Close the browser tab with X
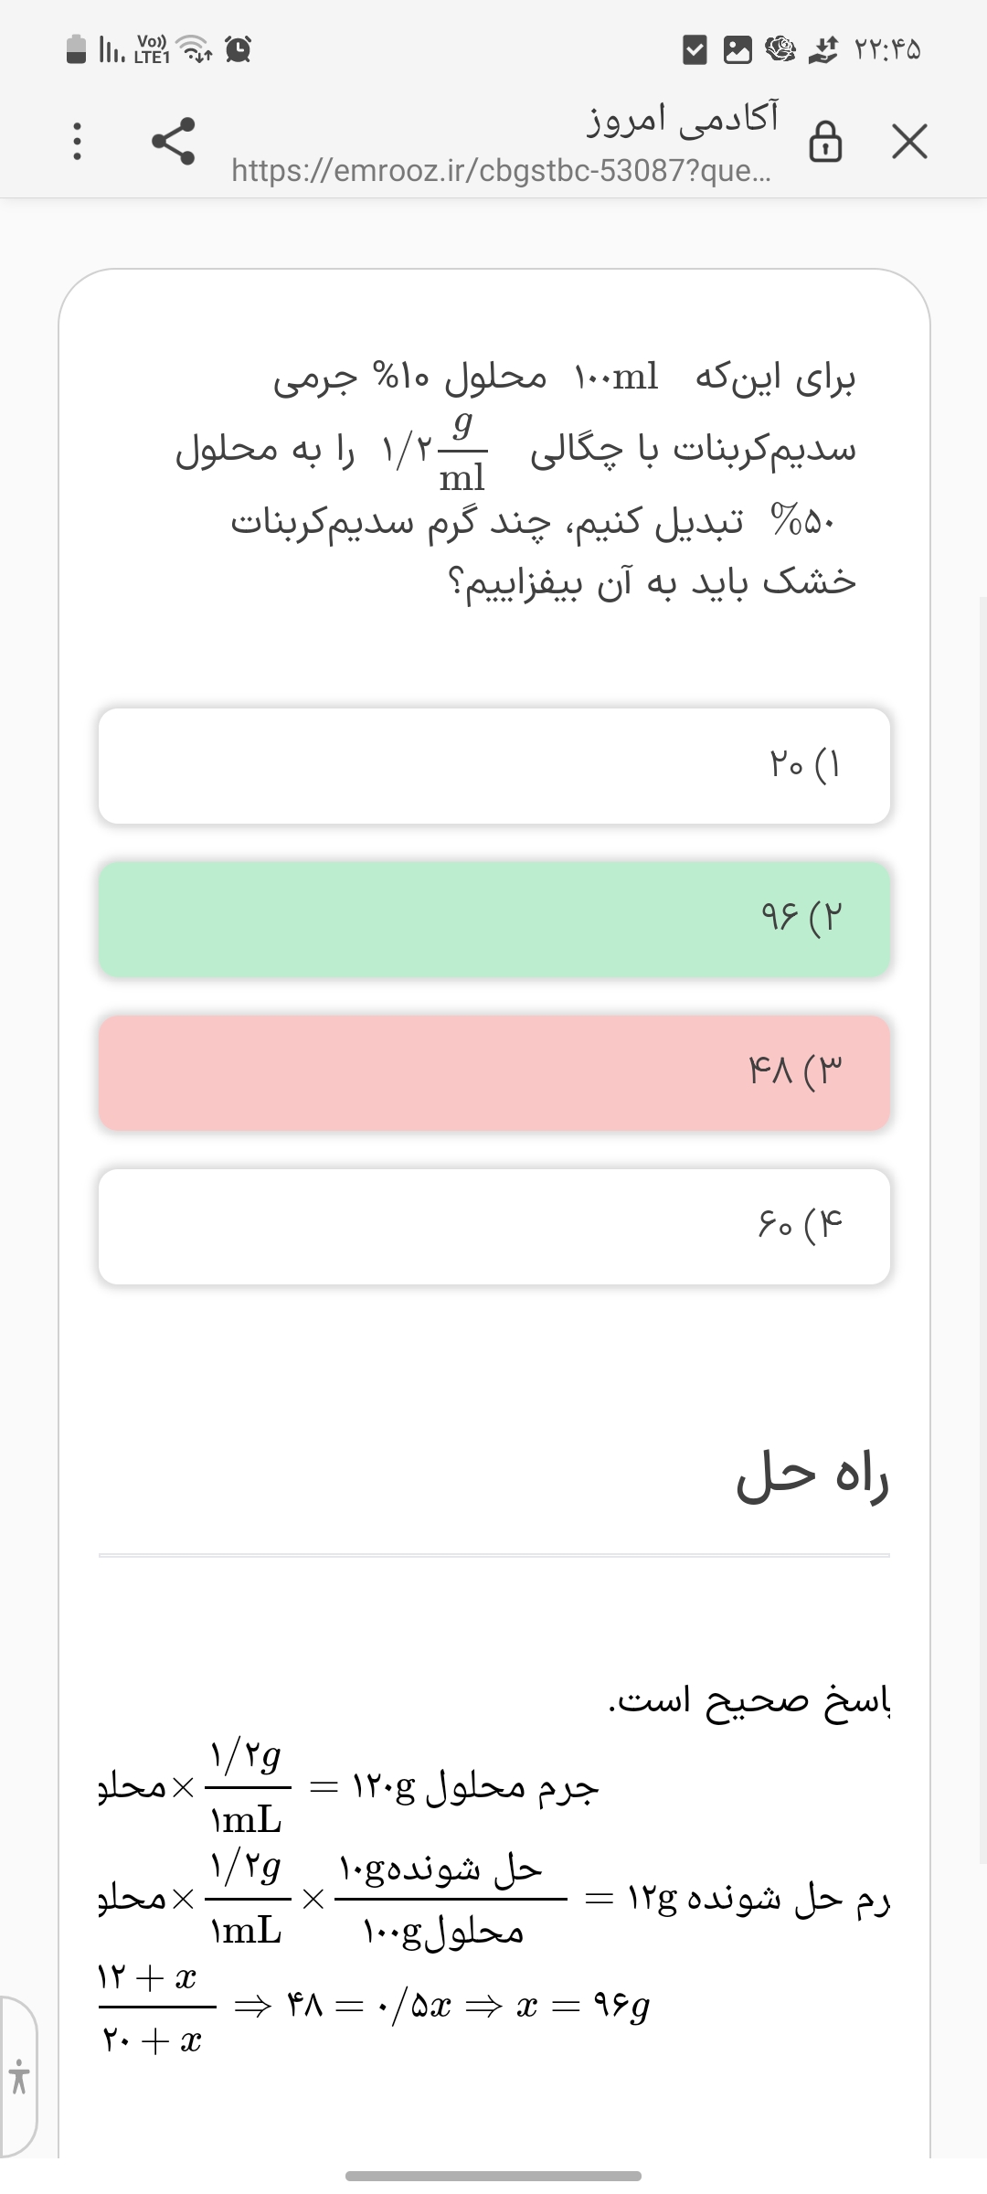This screenshot has height=2194, width=987. (x=909, y=142)
